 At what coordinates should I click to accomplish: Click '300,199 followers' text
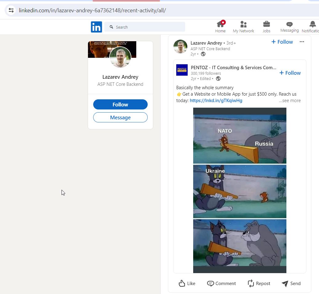click(206, 73)
